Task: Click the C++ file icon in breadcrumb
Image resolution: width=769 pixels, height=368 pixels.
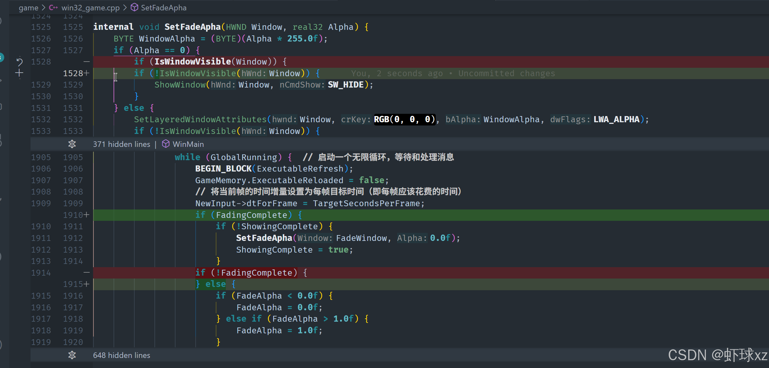Action: pyautogui.click(x=53, y=7)
